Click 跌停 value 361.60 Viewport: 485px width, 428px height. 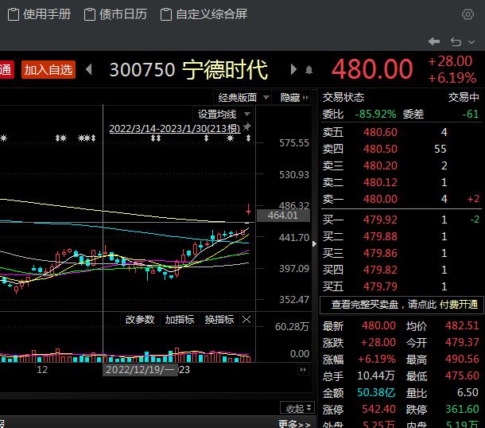click(x=462, y=409)
